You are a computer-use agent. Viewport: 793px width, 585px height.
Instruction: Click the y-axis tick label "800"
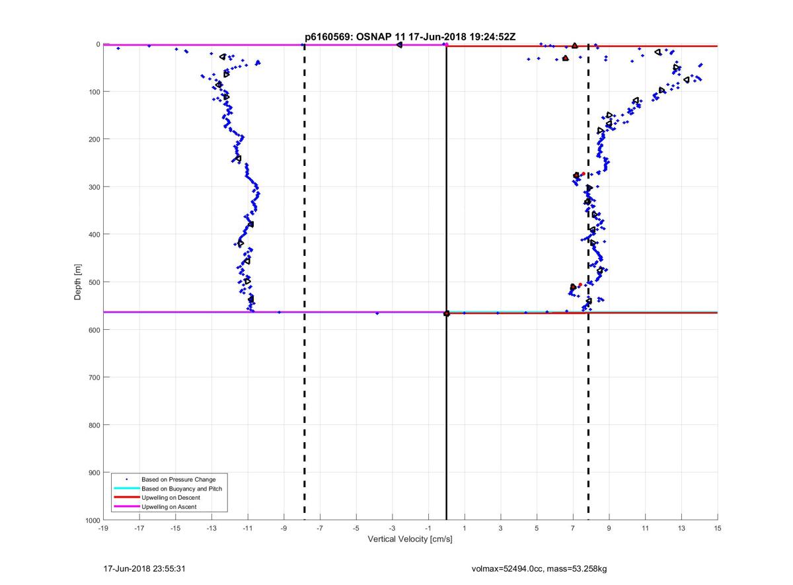pyautogui.click(x=94, y=425)
